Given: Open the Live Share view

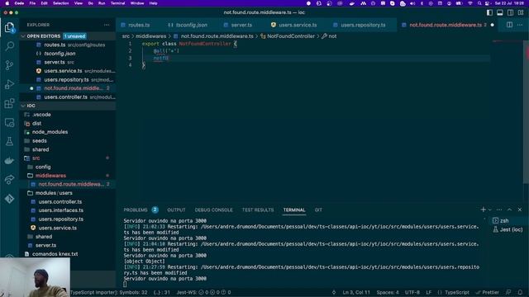Looking at the screenshot, I should (x=9, y=180).
